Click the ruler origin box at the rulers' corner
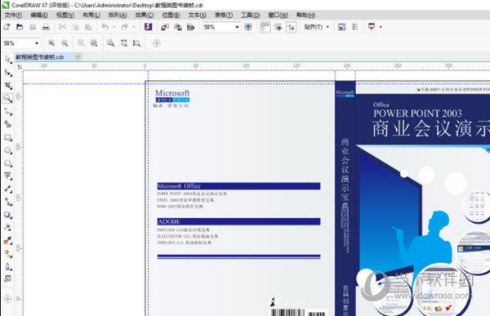The height and width of the screenshot is (316, 490). pos(20,67)
